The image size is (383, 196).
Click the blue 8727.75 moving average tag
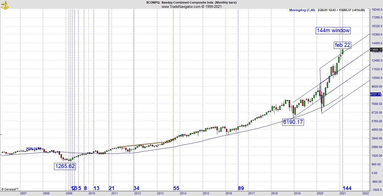click(x=376, y=94)
